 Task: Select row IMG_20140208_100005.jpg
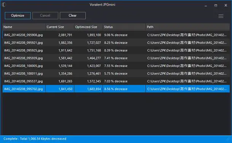click(x=116, y=66)
